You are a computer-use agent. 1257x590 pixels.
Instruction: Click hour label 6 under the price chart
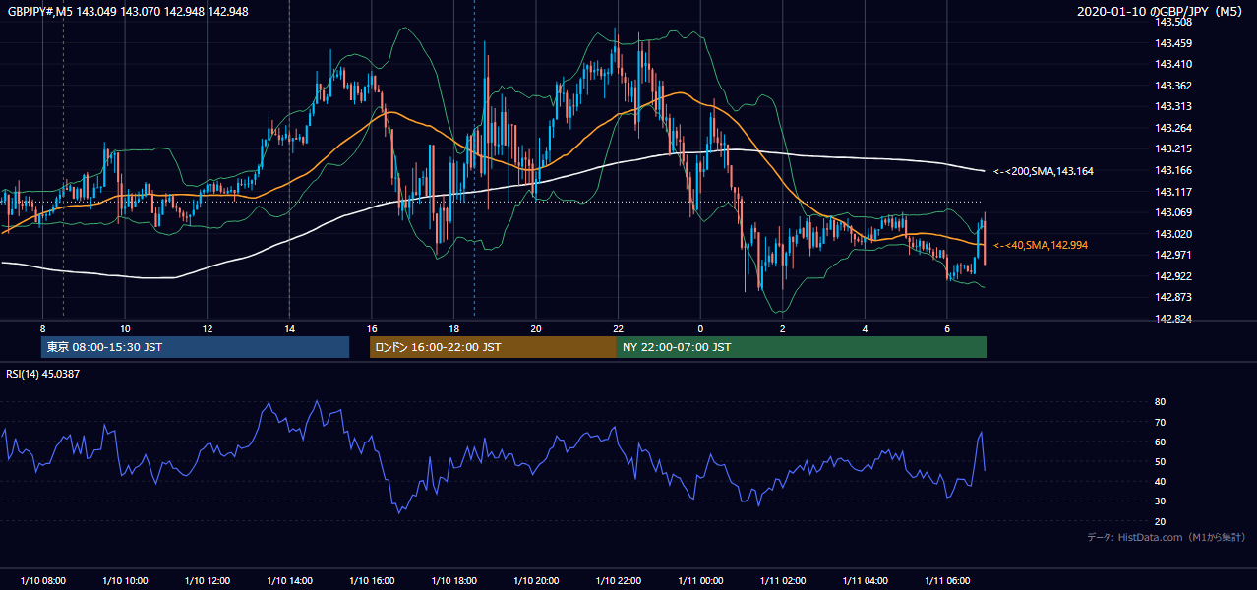946,328
